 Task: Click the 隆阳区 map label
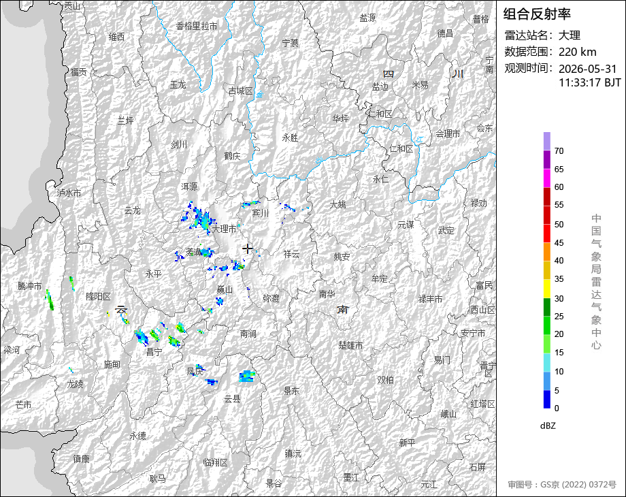click(98, 296)
